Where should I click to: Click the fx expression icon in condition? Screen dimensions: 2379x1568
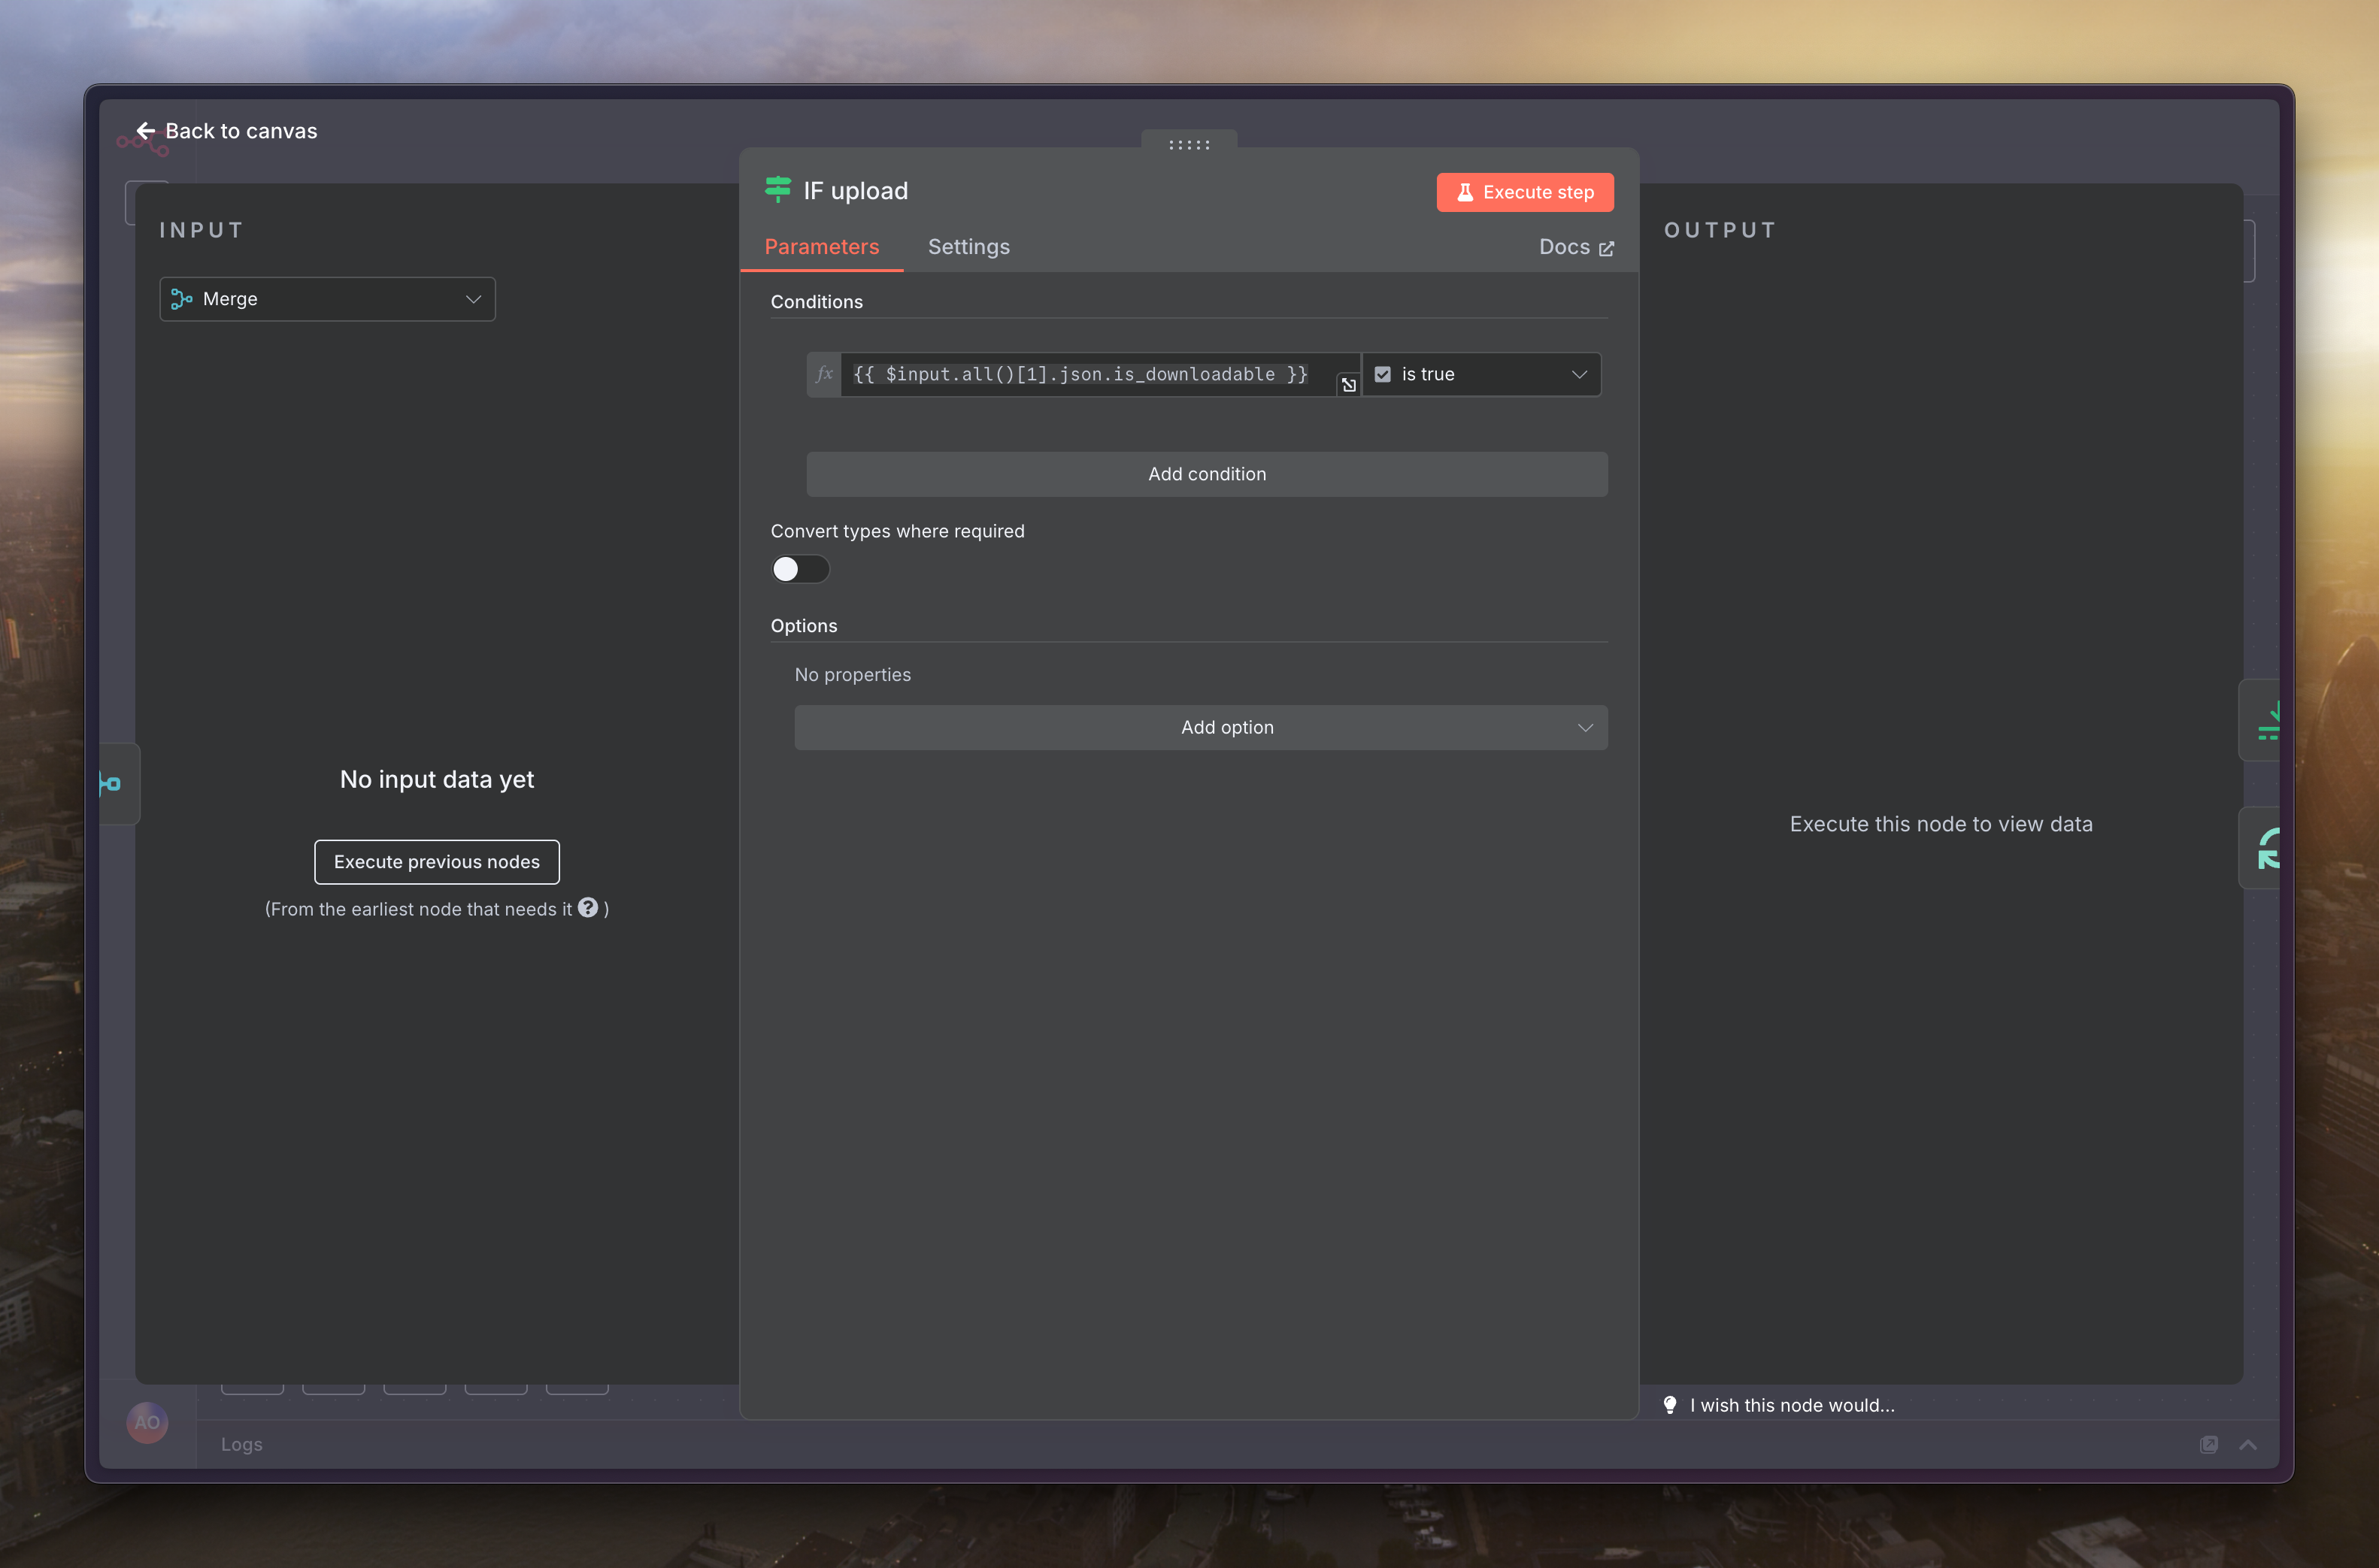click(824, 374)
